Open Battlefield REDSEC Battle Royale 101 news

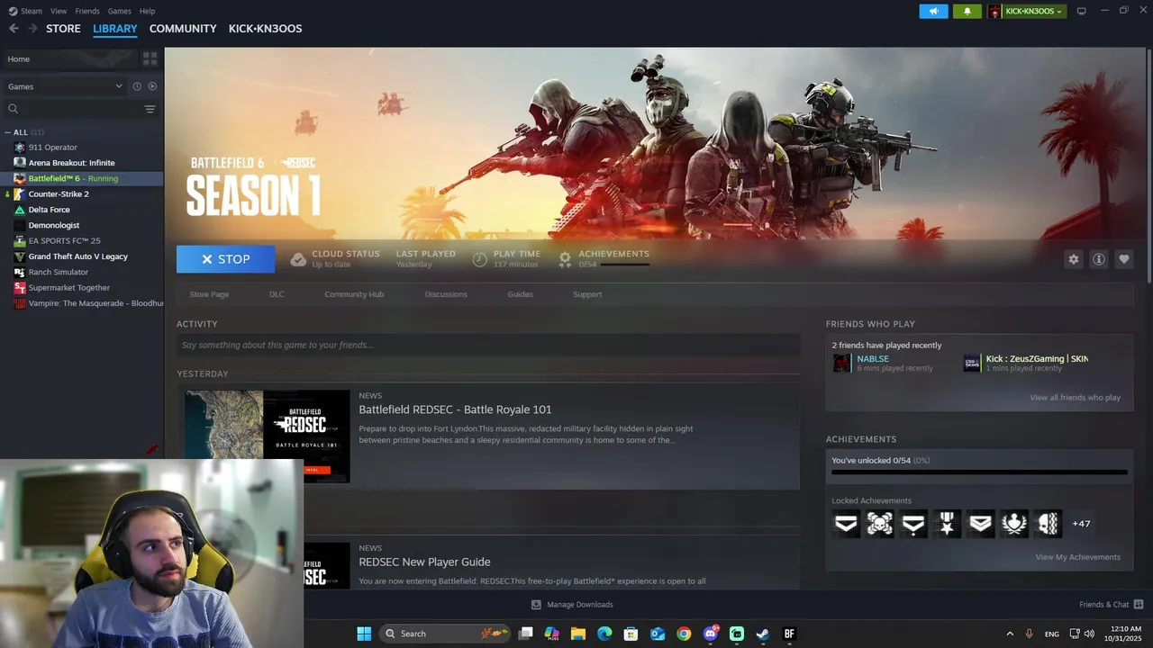click(x=455, y=409)
